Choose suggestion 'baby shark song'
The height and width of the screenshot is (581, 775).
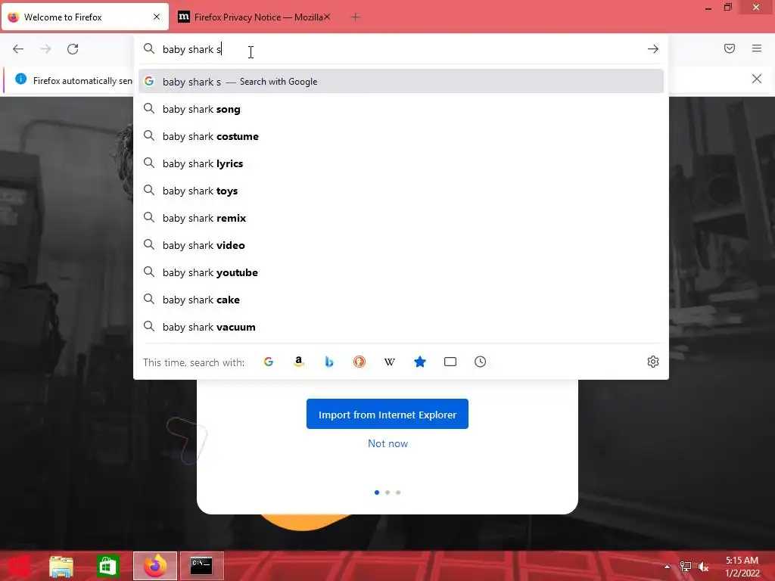pyautogui.click(x=401, y=109)
